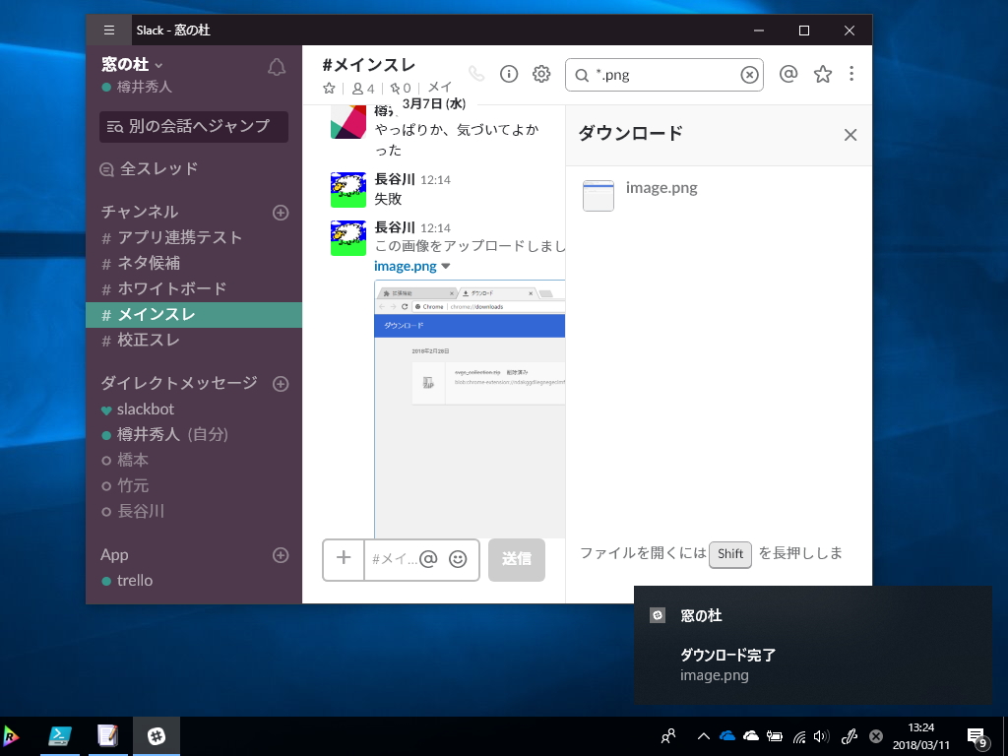Image resolution: width=1008 pixels, height=756 pixels.
Task: Open channel settings via the gear icon
Action: [540, 74]
